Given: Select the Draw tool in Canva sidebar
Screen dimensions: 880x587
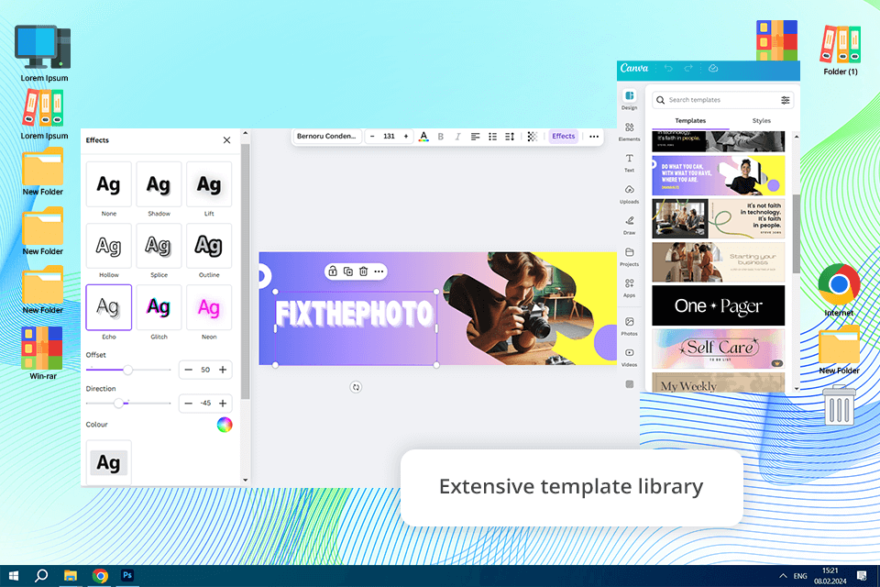Looking at the screenshot, I should [x=629, y=225].
